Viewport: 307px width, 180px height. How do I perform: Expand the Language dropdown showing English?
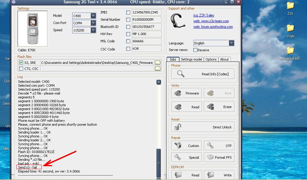tap(231, 43)
